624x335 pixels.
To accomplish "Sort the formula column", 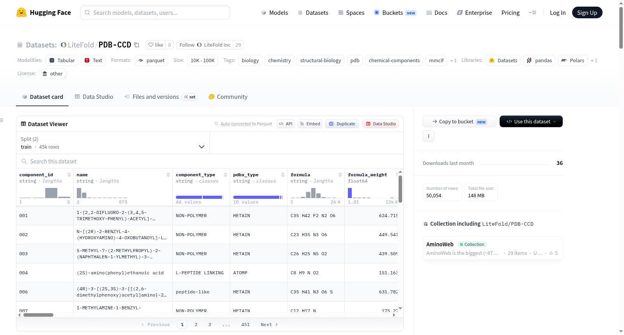I will tap(340, 175).
